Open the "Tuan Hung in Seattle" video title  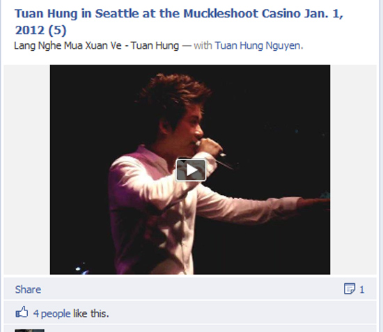point(179,22)
